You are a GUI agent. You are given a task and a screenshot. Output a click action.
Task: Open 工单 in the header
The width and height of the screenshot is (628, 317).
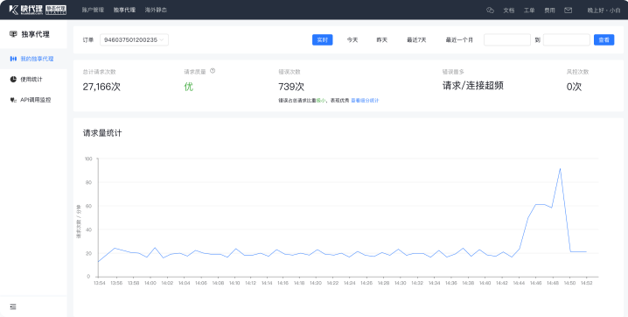click(529, 11)
